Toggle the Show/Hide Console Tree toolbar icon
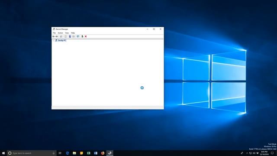 pyautogui.click(x=61, y=36)
